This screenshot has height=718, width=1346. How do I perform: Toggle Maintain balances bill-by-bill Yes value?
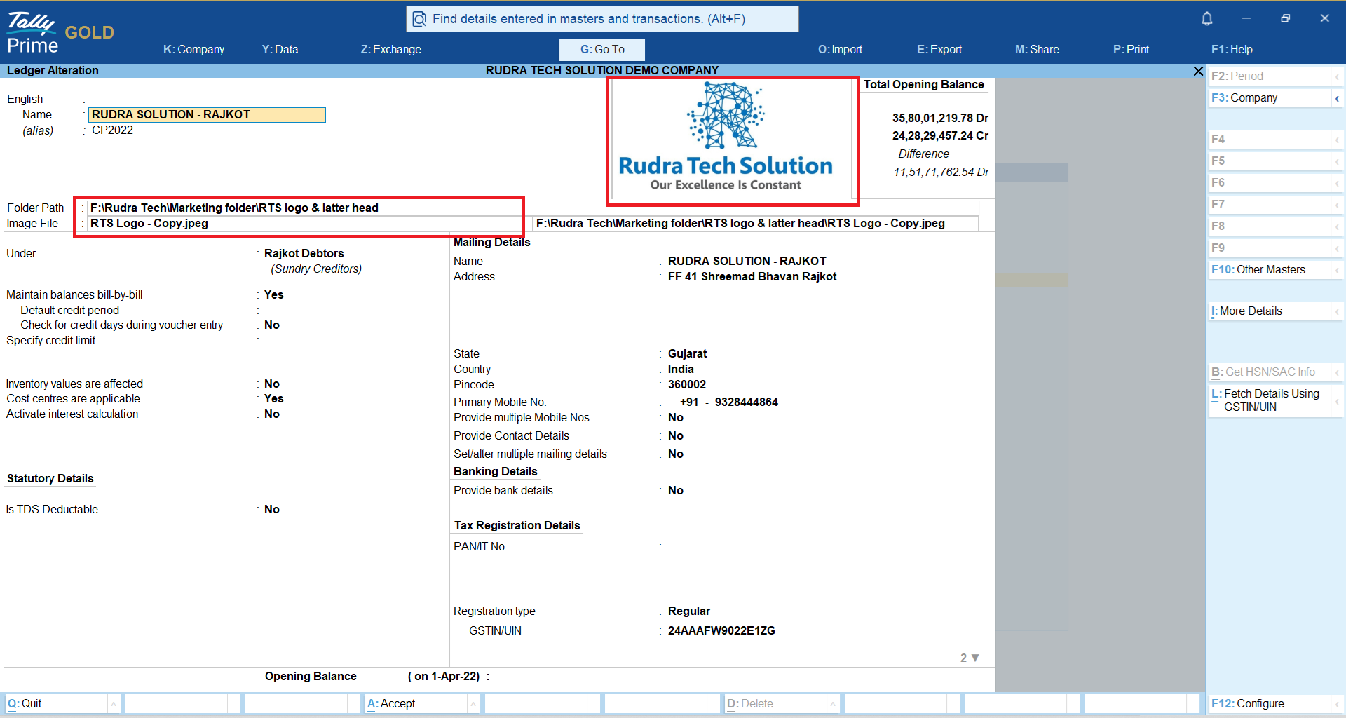[x=274, y=295]
